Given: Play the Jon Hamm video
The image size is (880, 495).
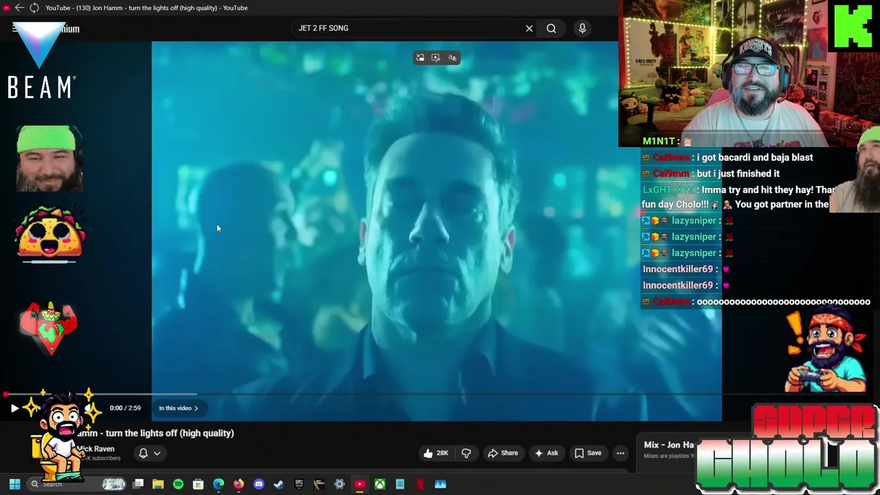Looking at the screenshot, I should point(14,408).
